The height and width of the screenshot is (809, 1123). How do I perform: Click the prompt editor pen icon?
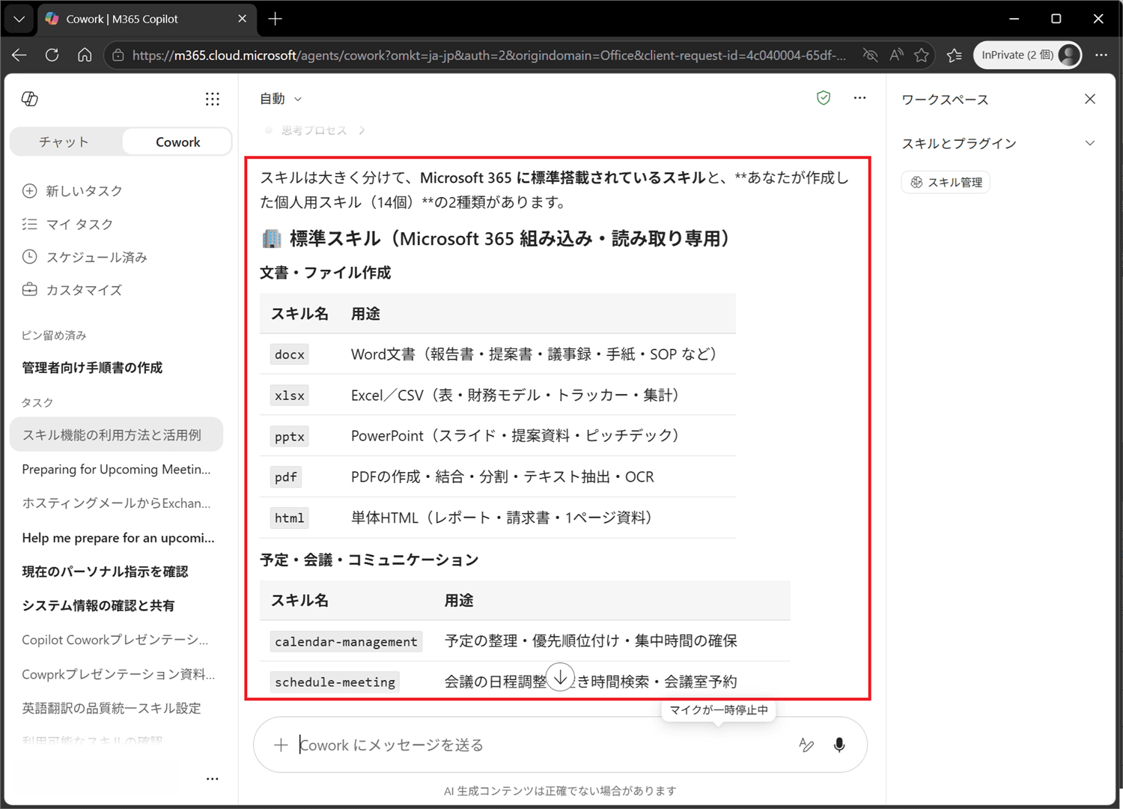pyautogui.click(x=806, y=745)
